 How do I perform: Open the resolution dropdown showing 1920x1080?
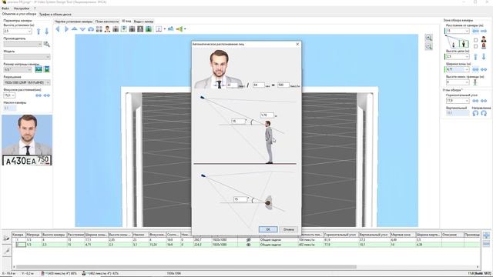pyautogui.click(x=27, y=82)
